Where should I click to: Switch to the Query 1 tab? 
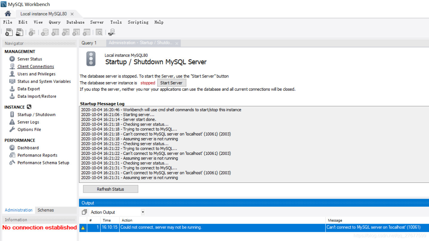[x=89, y=43]
